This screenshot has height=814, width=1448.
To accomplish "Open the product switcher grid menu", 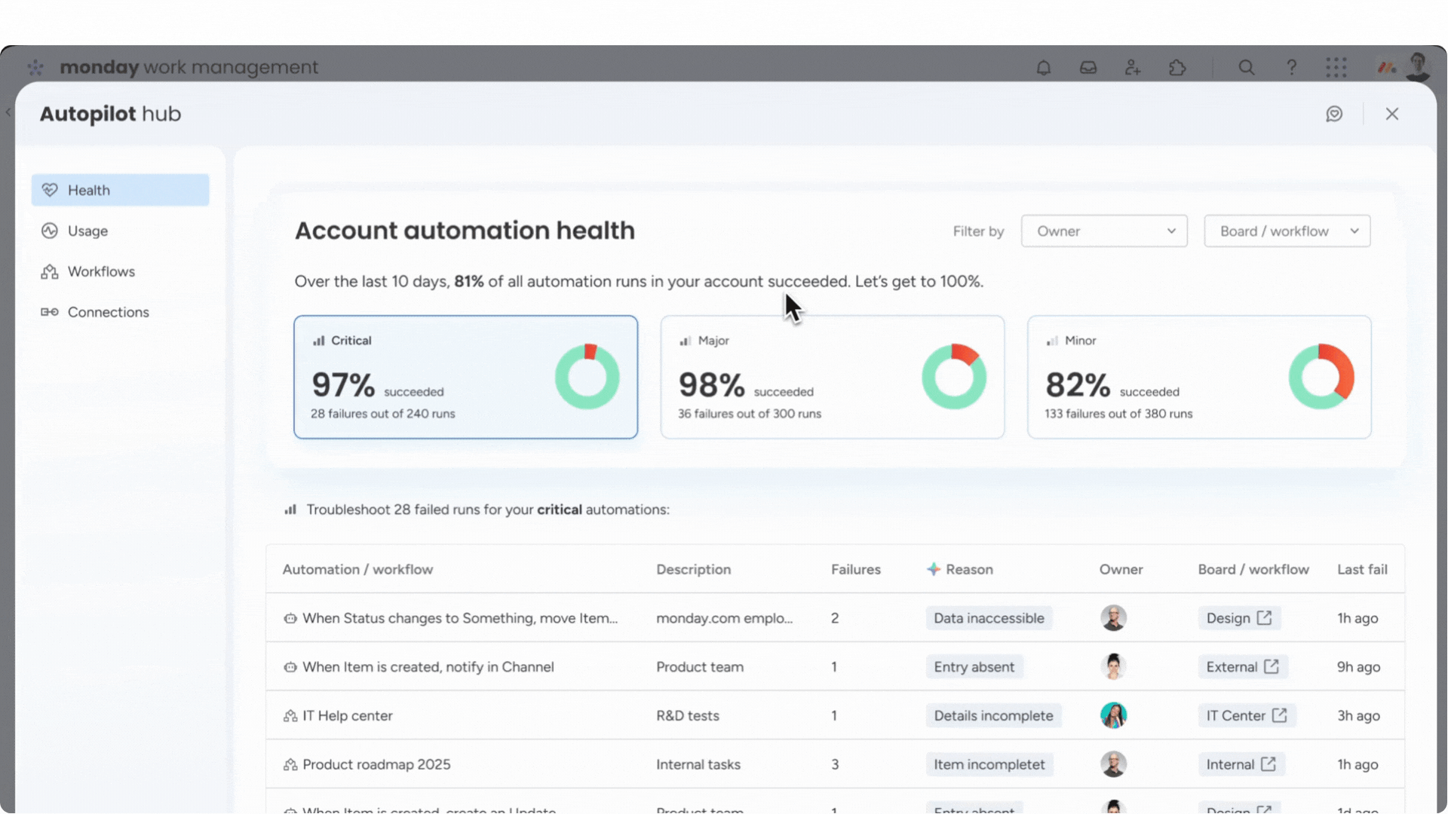I will [x=1336, y=67].
